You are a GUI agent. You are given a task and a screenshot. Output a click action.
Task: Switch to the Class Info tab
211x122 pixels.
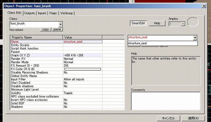15,13
